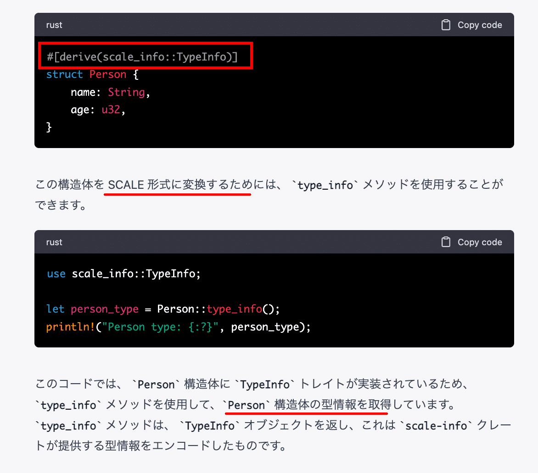
Task: Click inline `TypeInfo` before トレイトが実装
Action: tap(264, 384)
